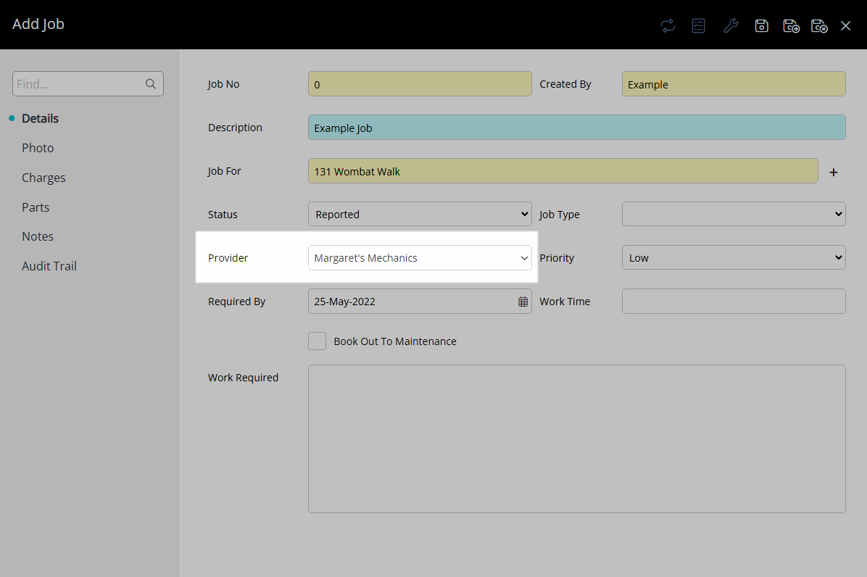This screenshot has height=577, width=867.
Task: Open the Required By calendar picker
Action: pos(523,302)
